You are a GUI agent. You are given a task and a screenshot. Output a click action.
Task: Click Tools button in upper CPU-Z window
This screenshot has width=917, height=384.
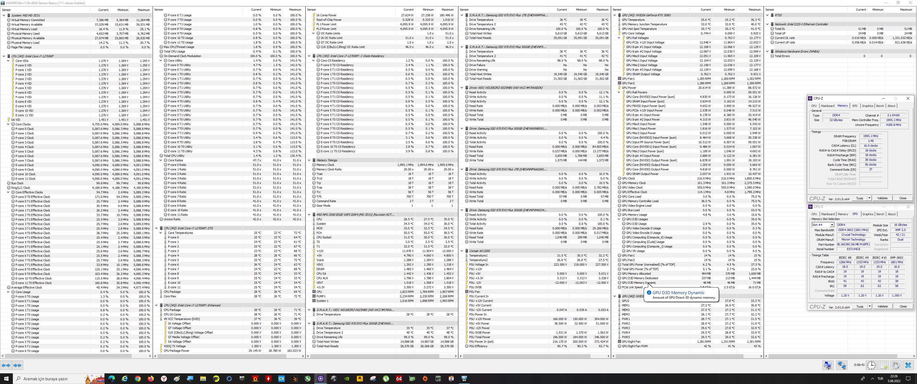pos(859,198)
